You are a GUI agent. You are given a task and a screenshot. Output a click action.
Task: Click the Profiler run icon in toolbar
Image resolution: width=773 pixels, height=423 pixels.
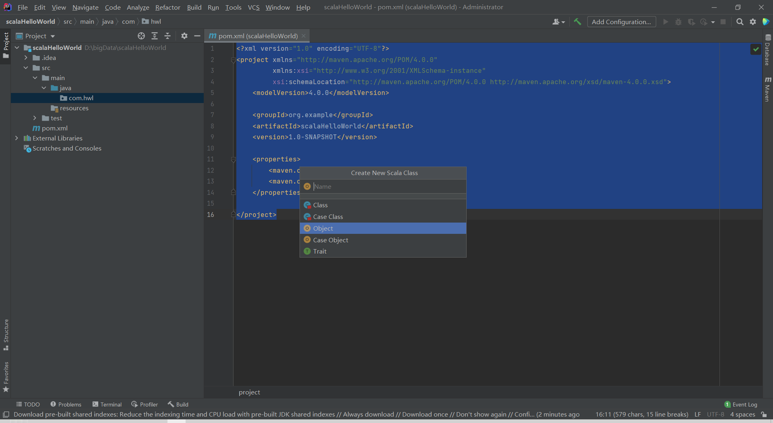(x=704, y=22)
